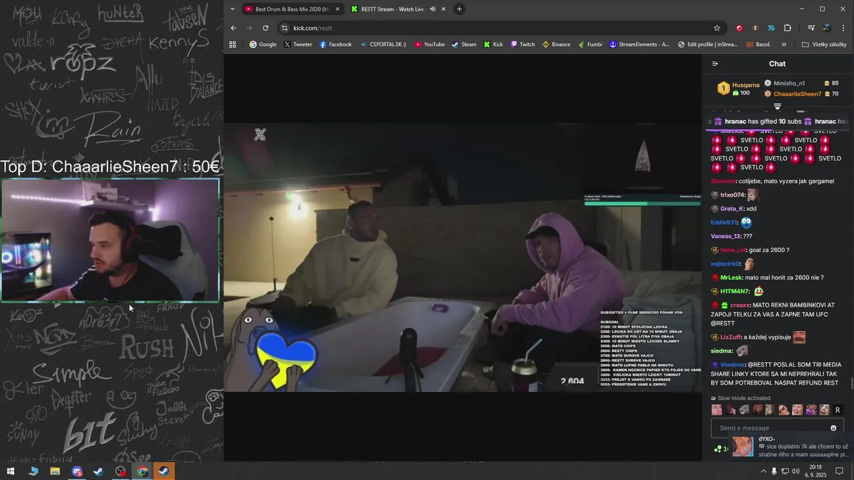Image resolution: width=854 pixels, height=480 pixels.
Task: Open the Bazoš bookmark
Action: click(x=758, y=45)
